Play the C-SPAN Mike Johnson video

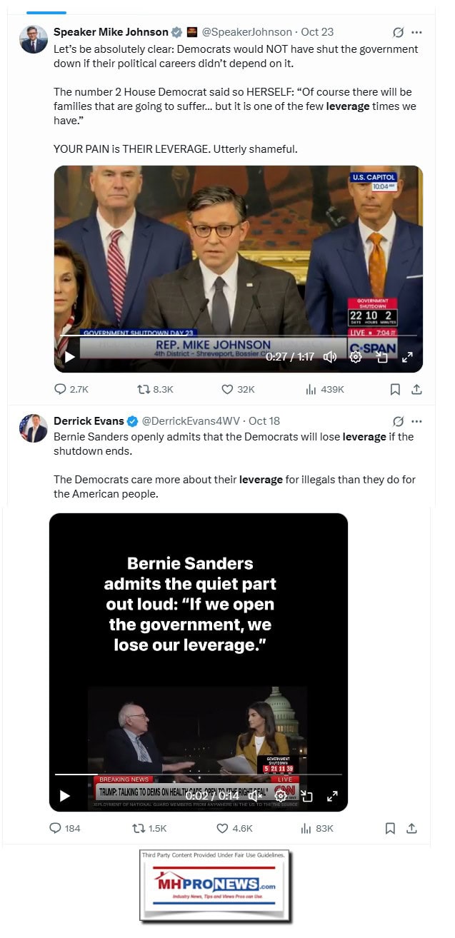pos(69,357)
